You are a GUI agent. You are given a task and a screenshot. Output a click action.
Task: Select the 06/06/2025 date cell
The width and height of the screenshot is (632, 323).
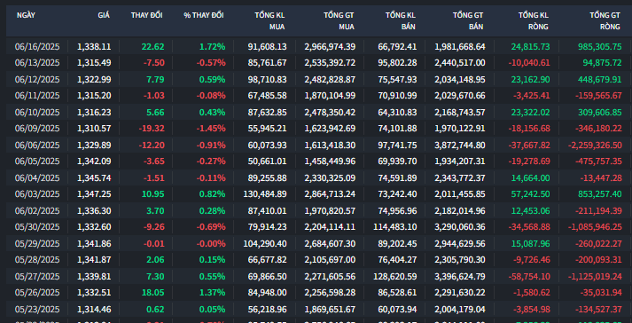[37, 145]
